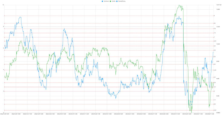The height and width of the screenshot is (115, 222).
Task: Click the 10,000 label on right axis
Action: pyautogui.click(x=218, y=9)
